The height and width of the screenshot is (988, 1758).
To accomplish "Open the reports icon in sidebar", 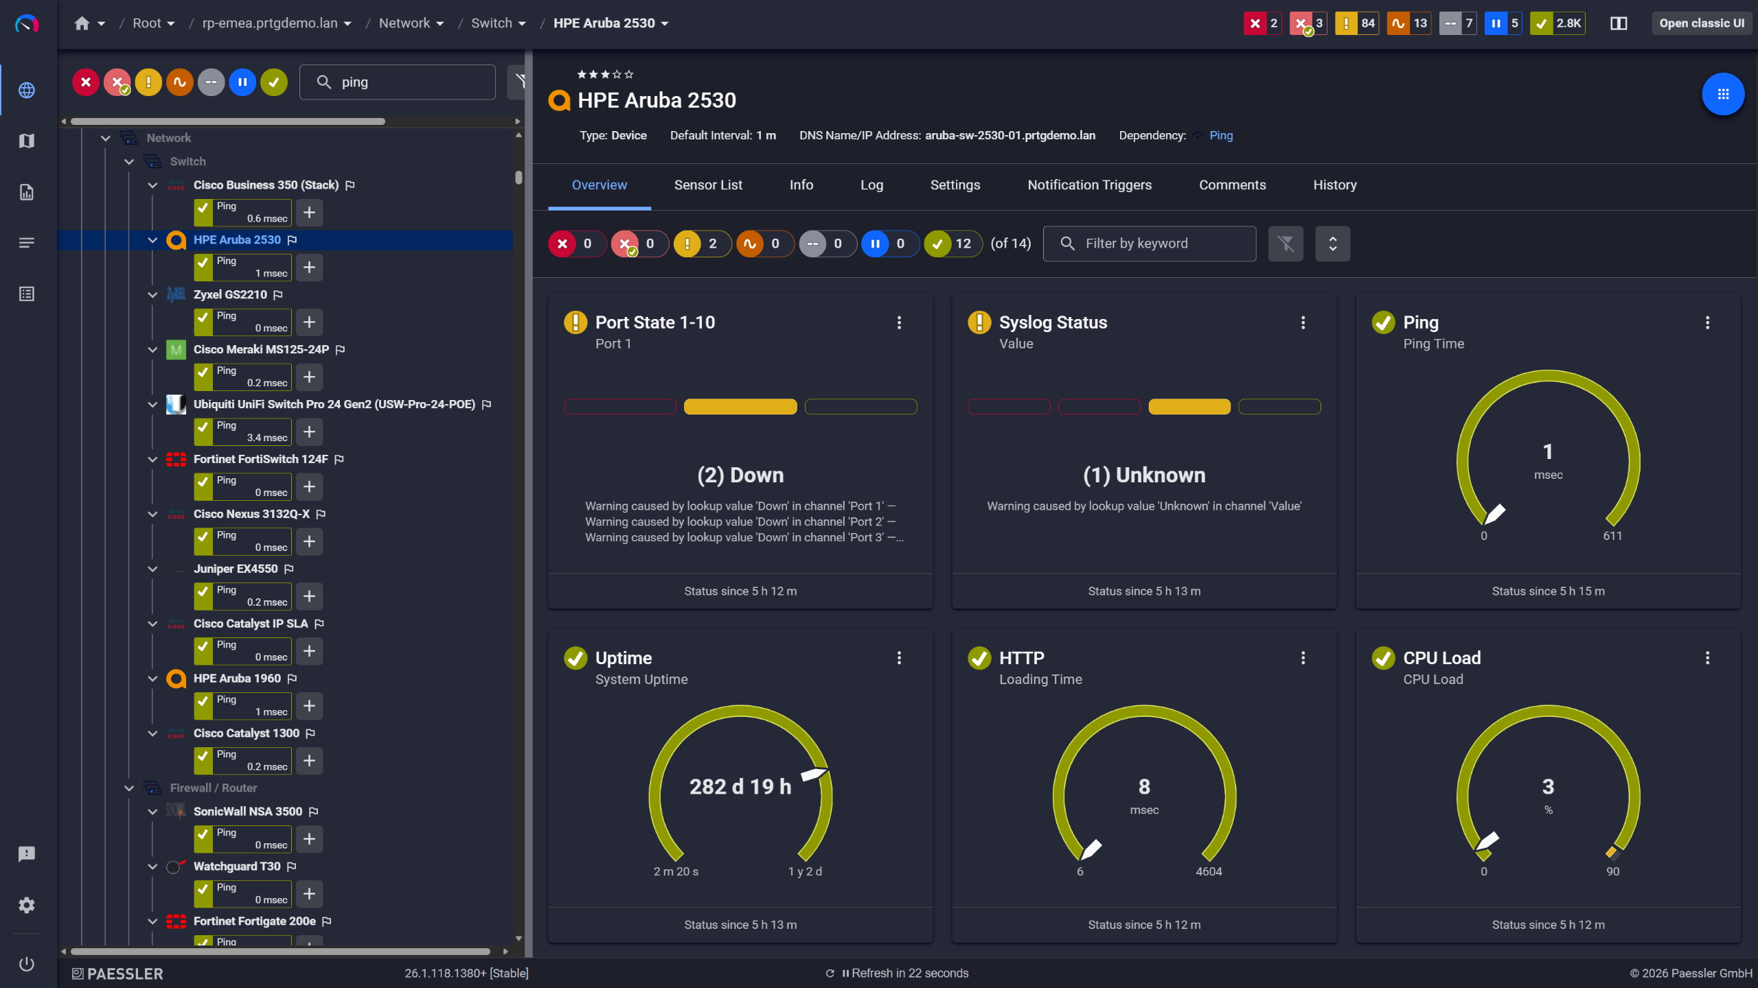I will click(x=27, y=192).
